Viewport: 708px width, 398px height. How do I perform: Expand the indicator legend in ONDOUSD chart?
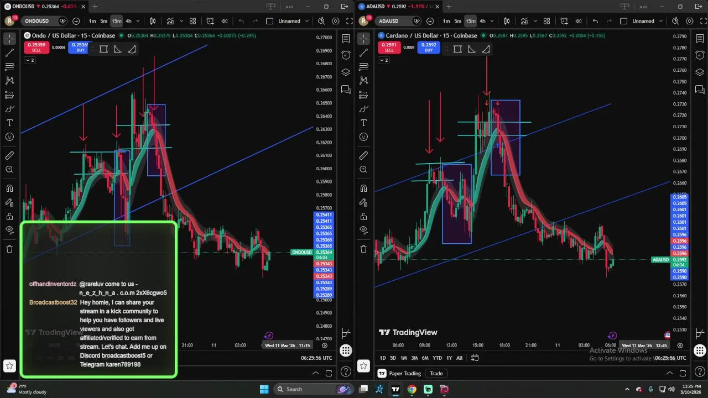30,60
